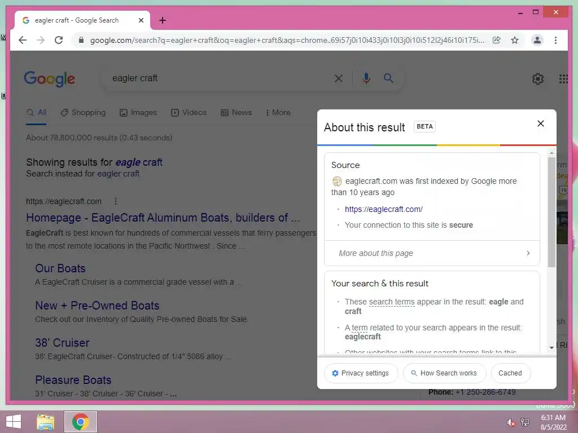Open the Cached version button
The height and width of the screenshot is (433, 578).
click(x=510, y=373)
